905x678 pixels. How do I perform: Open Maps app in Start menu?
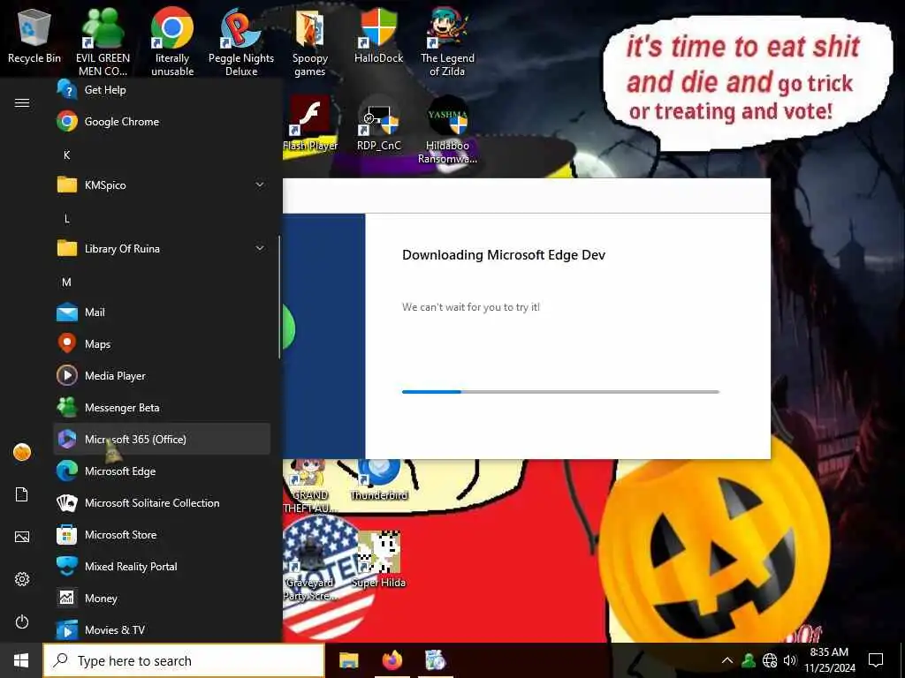pyautogui.click(x=162, y=344)
